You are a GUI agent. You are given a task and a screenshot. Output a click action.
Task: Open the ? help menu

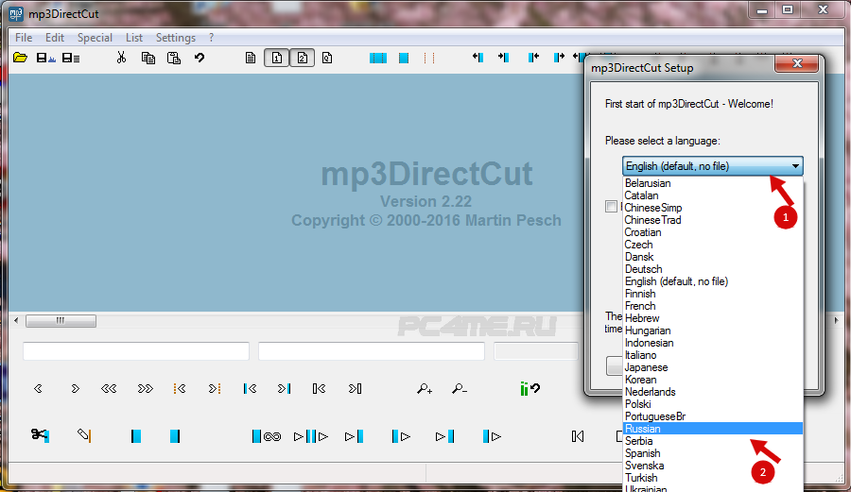[211, 38]
